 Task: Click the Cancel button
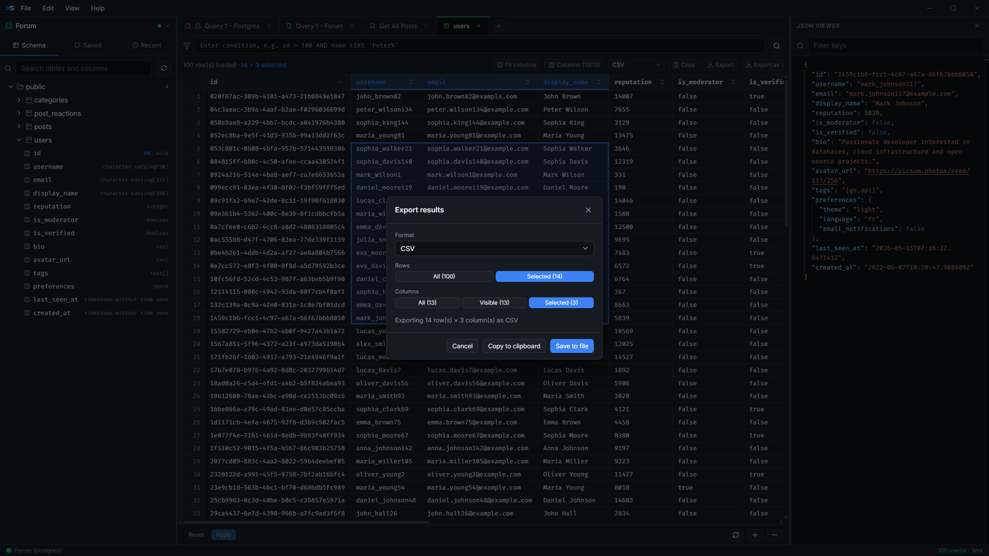462,346
